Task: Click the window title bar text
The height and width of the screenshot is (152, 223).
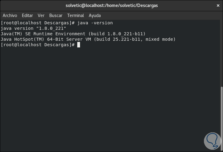Action: click(x=112, y=5)
